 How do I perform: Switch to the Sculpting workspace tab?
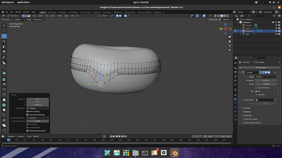click(x=63, y=12)
